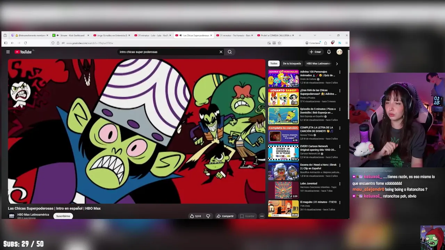Open options for Escena de I Need a Hero
445x250 pixels.
pyautogui.click(x=340, y=165)
